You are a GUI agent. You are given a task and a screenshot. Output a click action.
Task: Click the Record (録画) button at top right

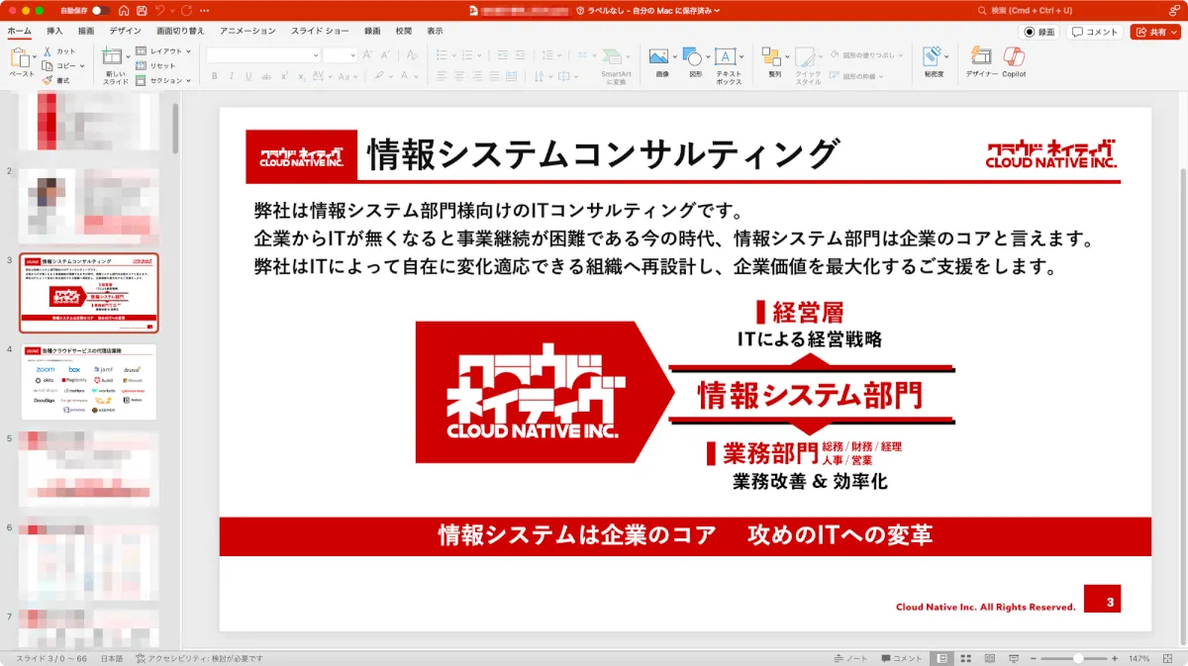coord(1039,32)
